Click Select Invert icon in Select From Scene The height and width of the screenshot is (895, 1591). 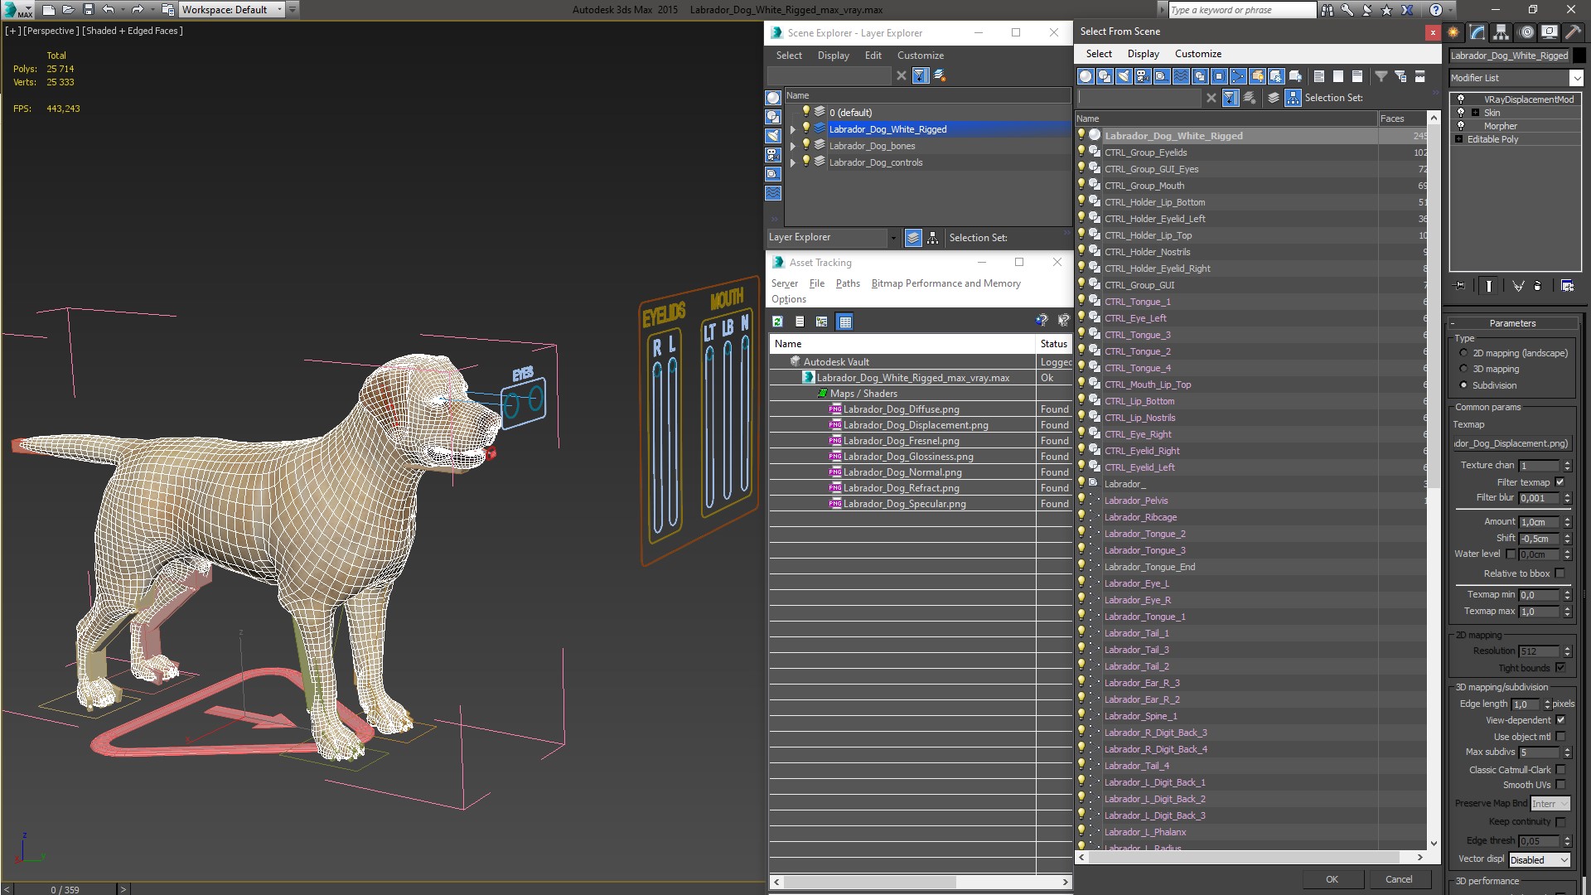[1357, 76]
